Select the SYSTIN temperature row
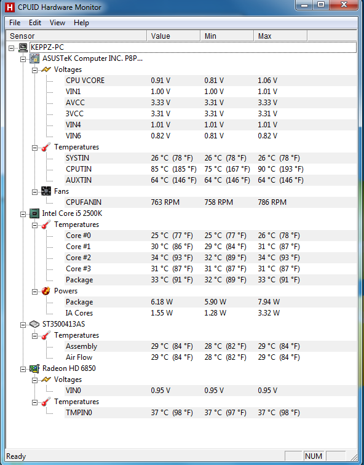 (x=210, y=158)
